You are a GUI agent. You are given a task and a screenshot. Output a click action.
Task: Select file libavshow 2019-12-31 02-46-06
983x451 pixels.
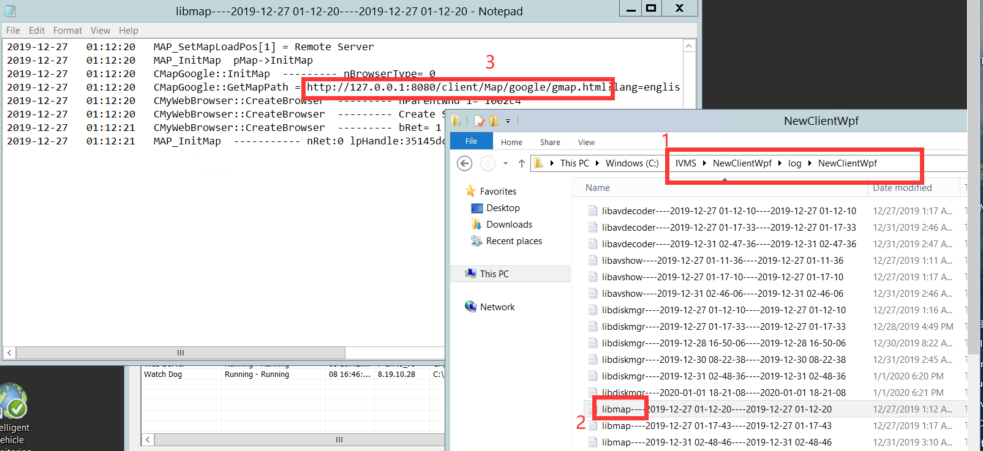(x=722, y=294)
